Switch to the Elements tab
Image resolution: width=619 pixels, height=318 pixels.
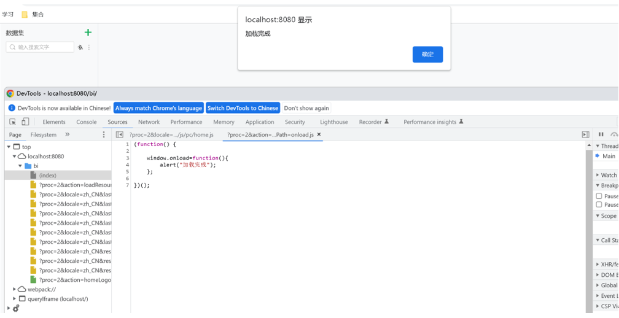[x=54, y=122]
